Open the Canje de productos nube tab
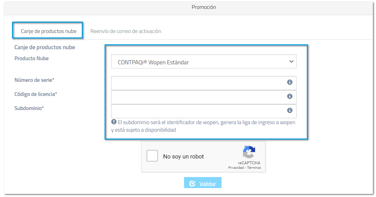The height and width of the screenshot is (197, 376). 49,31
